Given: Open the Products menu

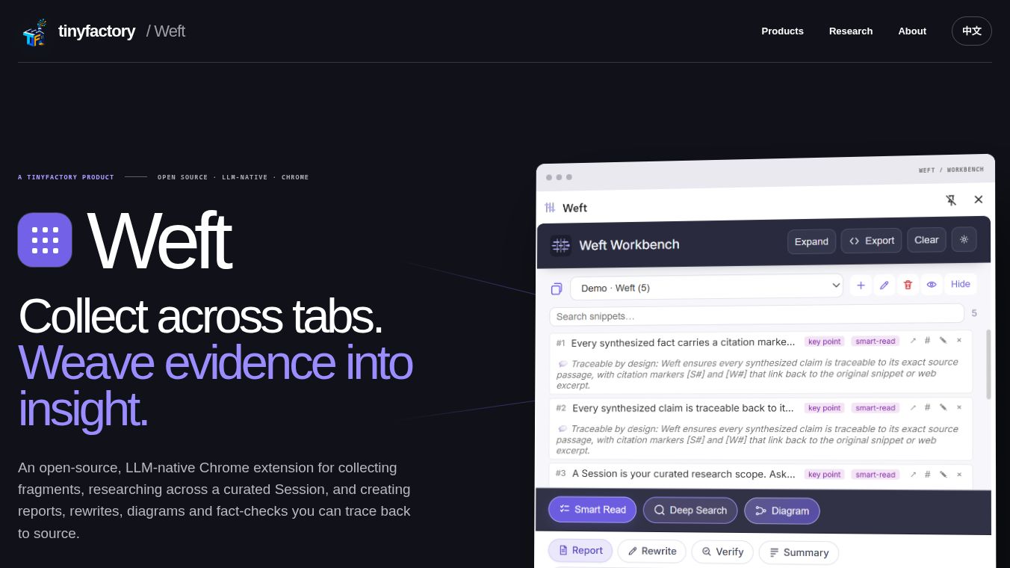Looking at the screenshot, I should (782, 31).
